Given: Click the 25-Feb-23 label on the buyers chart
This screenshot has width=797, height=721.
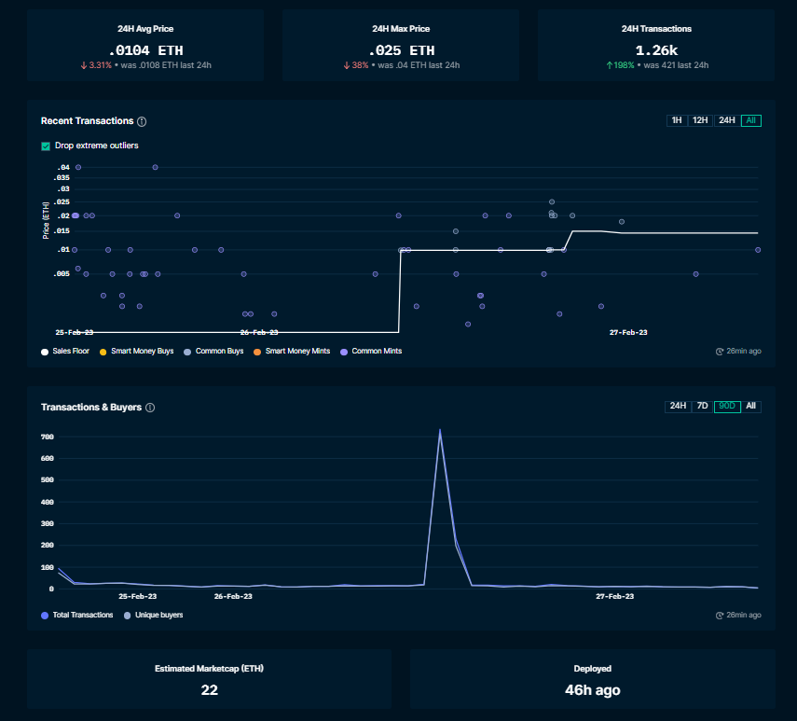Looking at the screenshot, I should tap(137, 596).
